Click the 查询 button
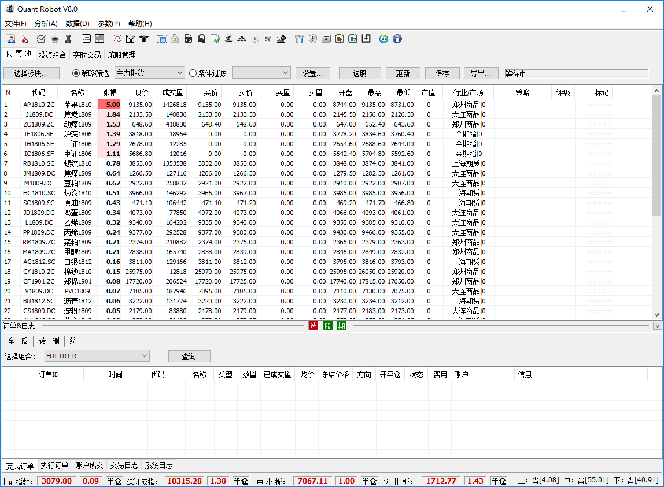 [x=189, y=356]
